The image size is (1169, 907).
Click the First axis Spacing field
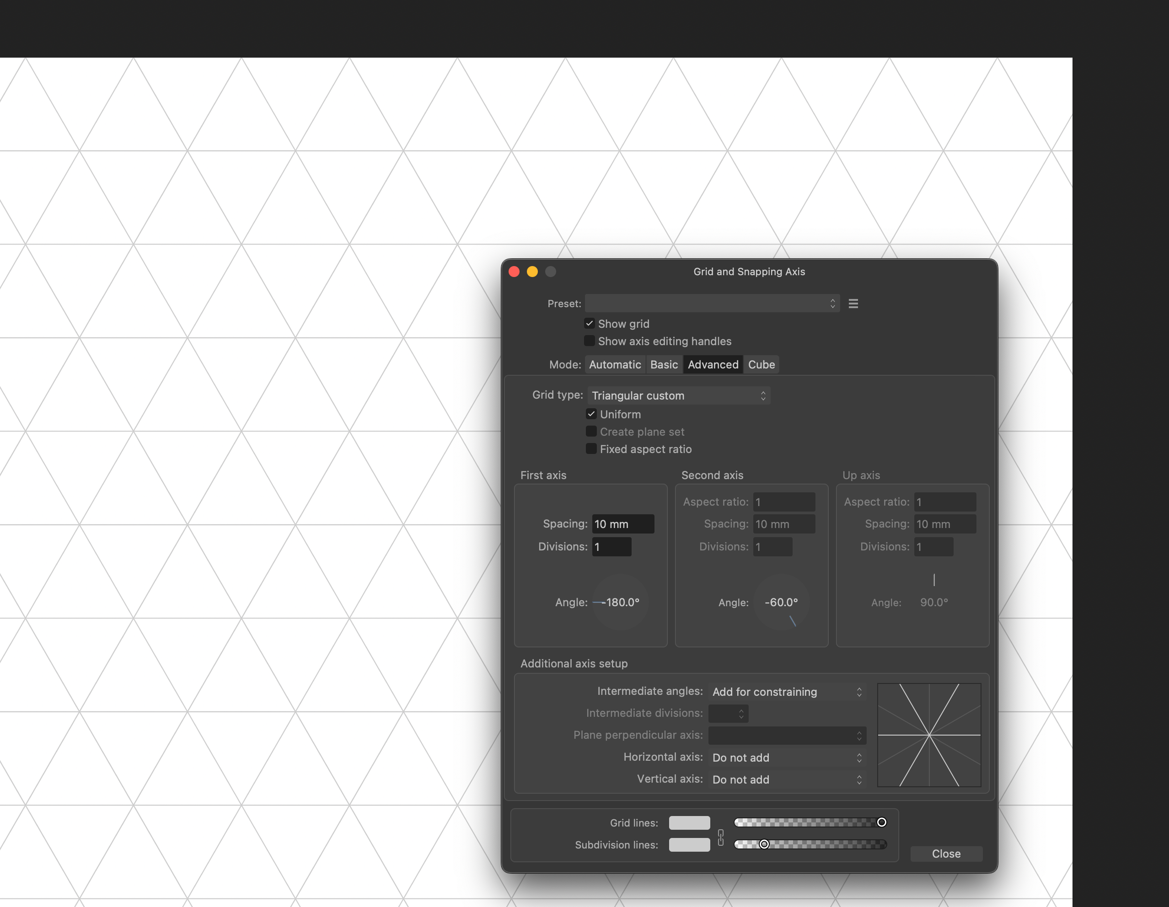pos(622,523)
